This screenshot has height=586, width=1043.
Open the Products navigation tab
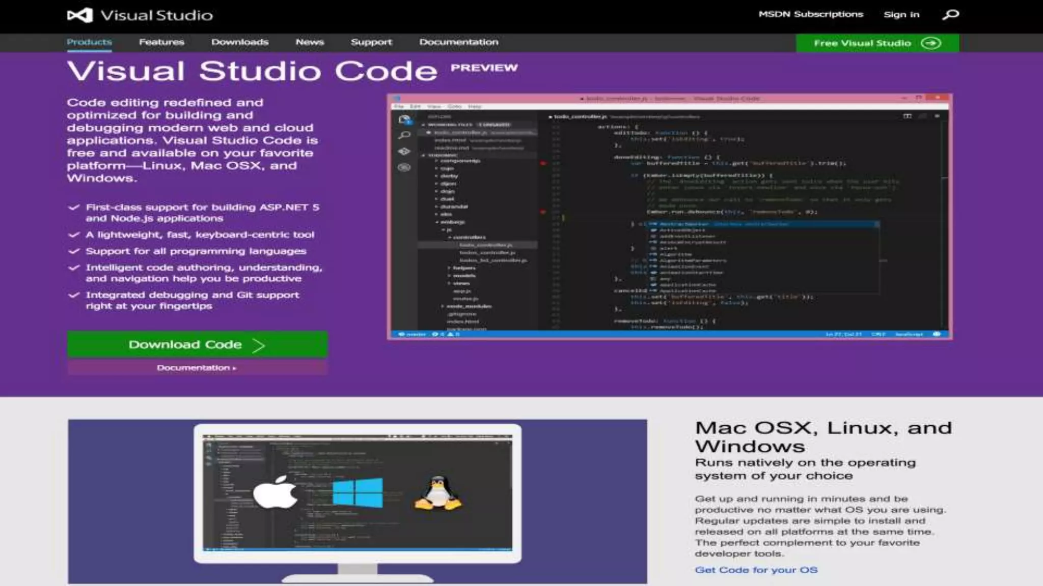point(89,42)
